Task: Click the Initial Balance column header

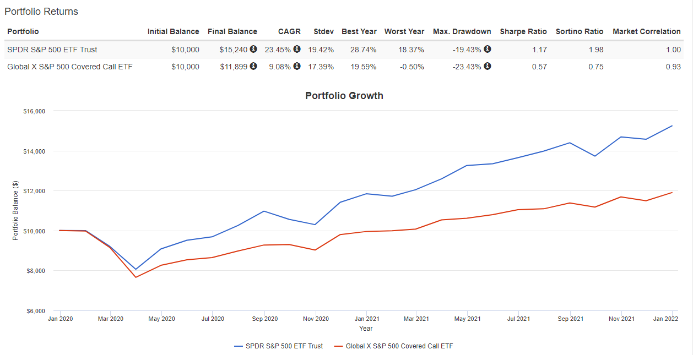Action: (x=173, y=31)
